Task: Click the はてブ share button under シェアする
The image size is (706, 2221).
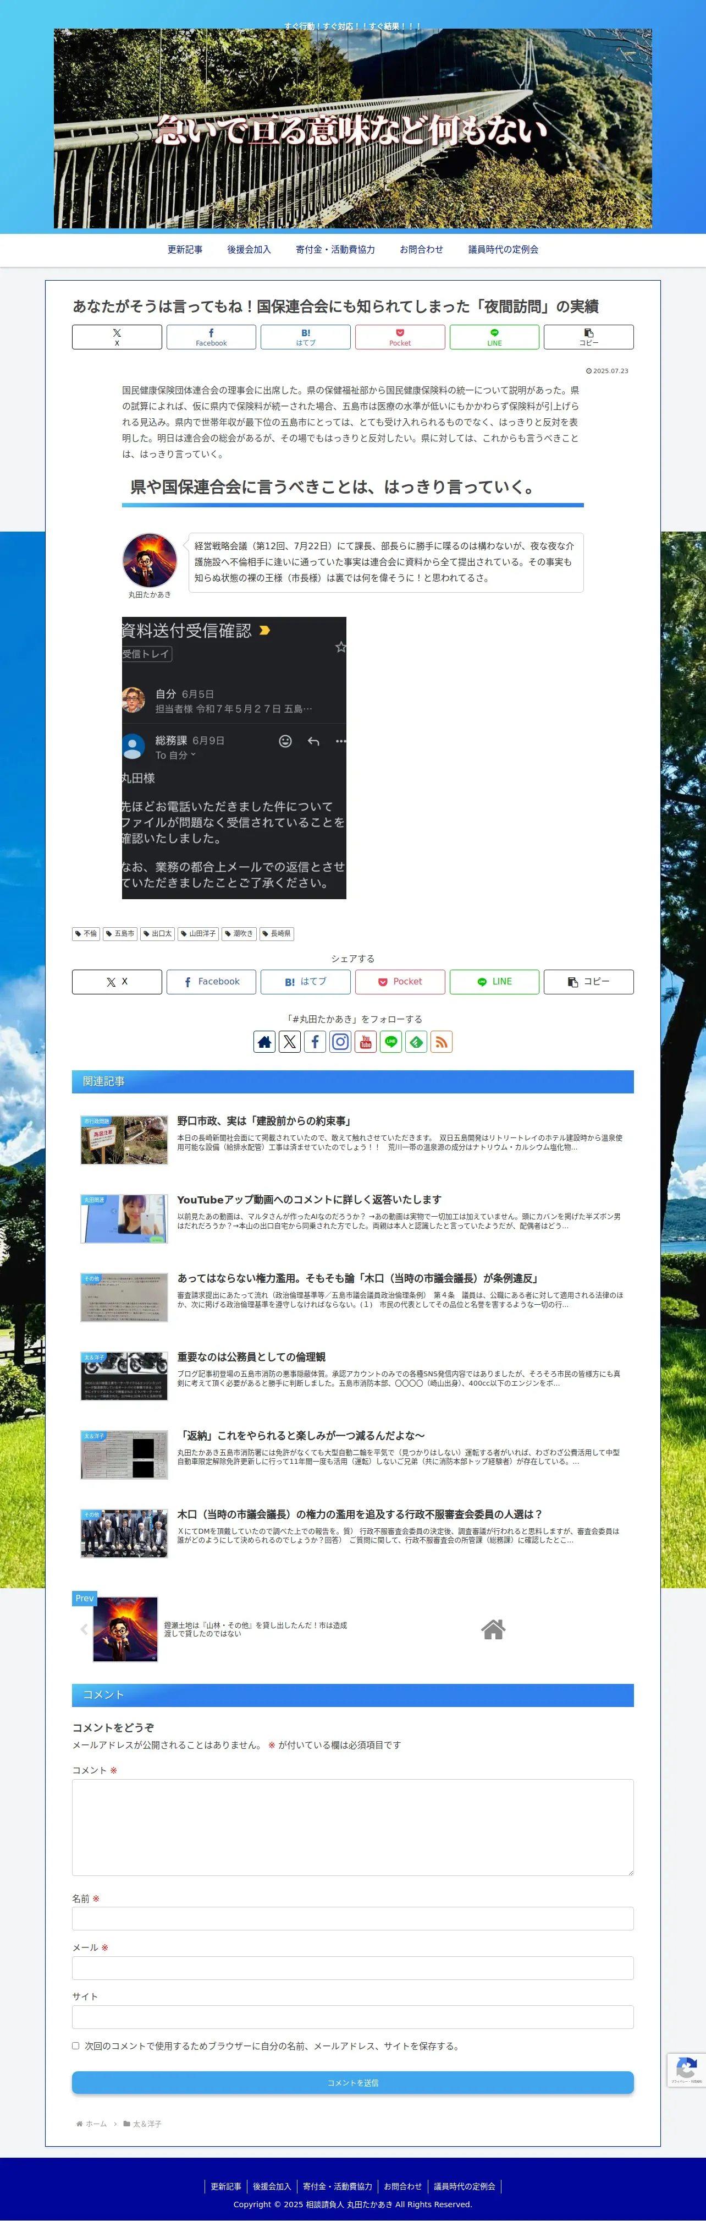Action: click(x=306, y=981)
